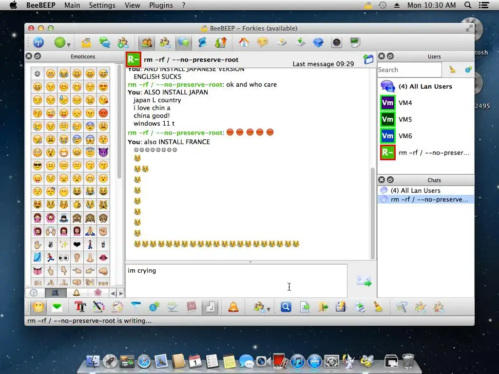Screen dimensions: 499x374
Task: Click the home icon in the toolbar
Action: 244,42
